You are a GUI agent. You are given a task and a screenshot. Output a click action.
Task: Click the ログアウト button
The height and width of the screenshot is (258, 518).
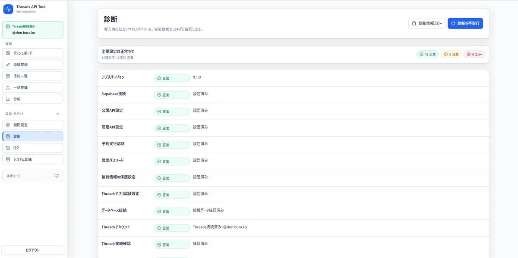(33, 250)
